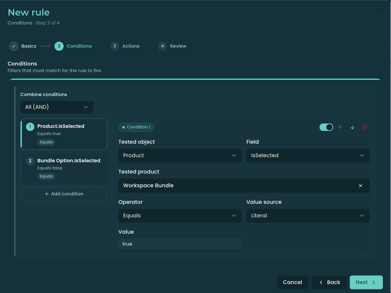Open the Operator dropdown

(x=180, y=216)
